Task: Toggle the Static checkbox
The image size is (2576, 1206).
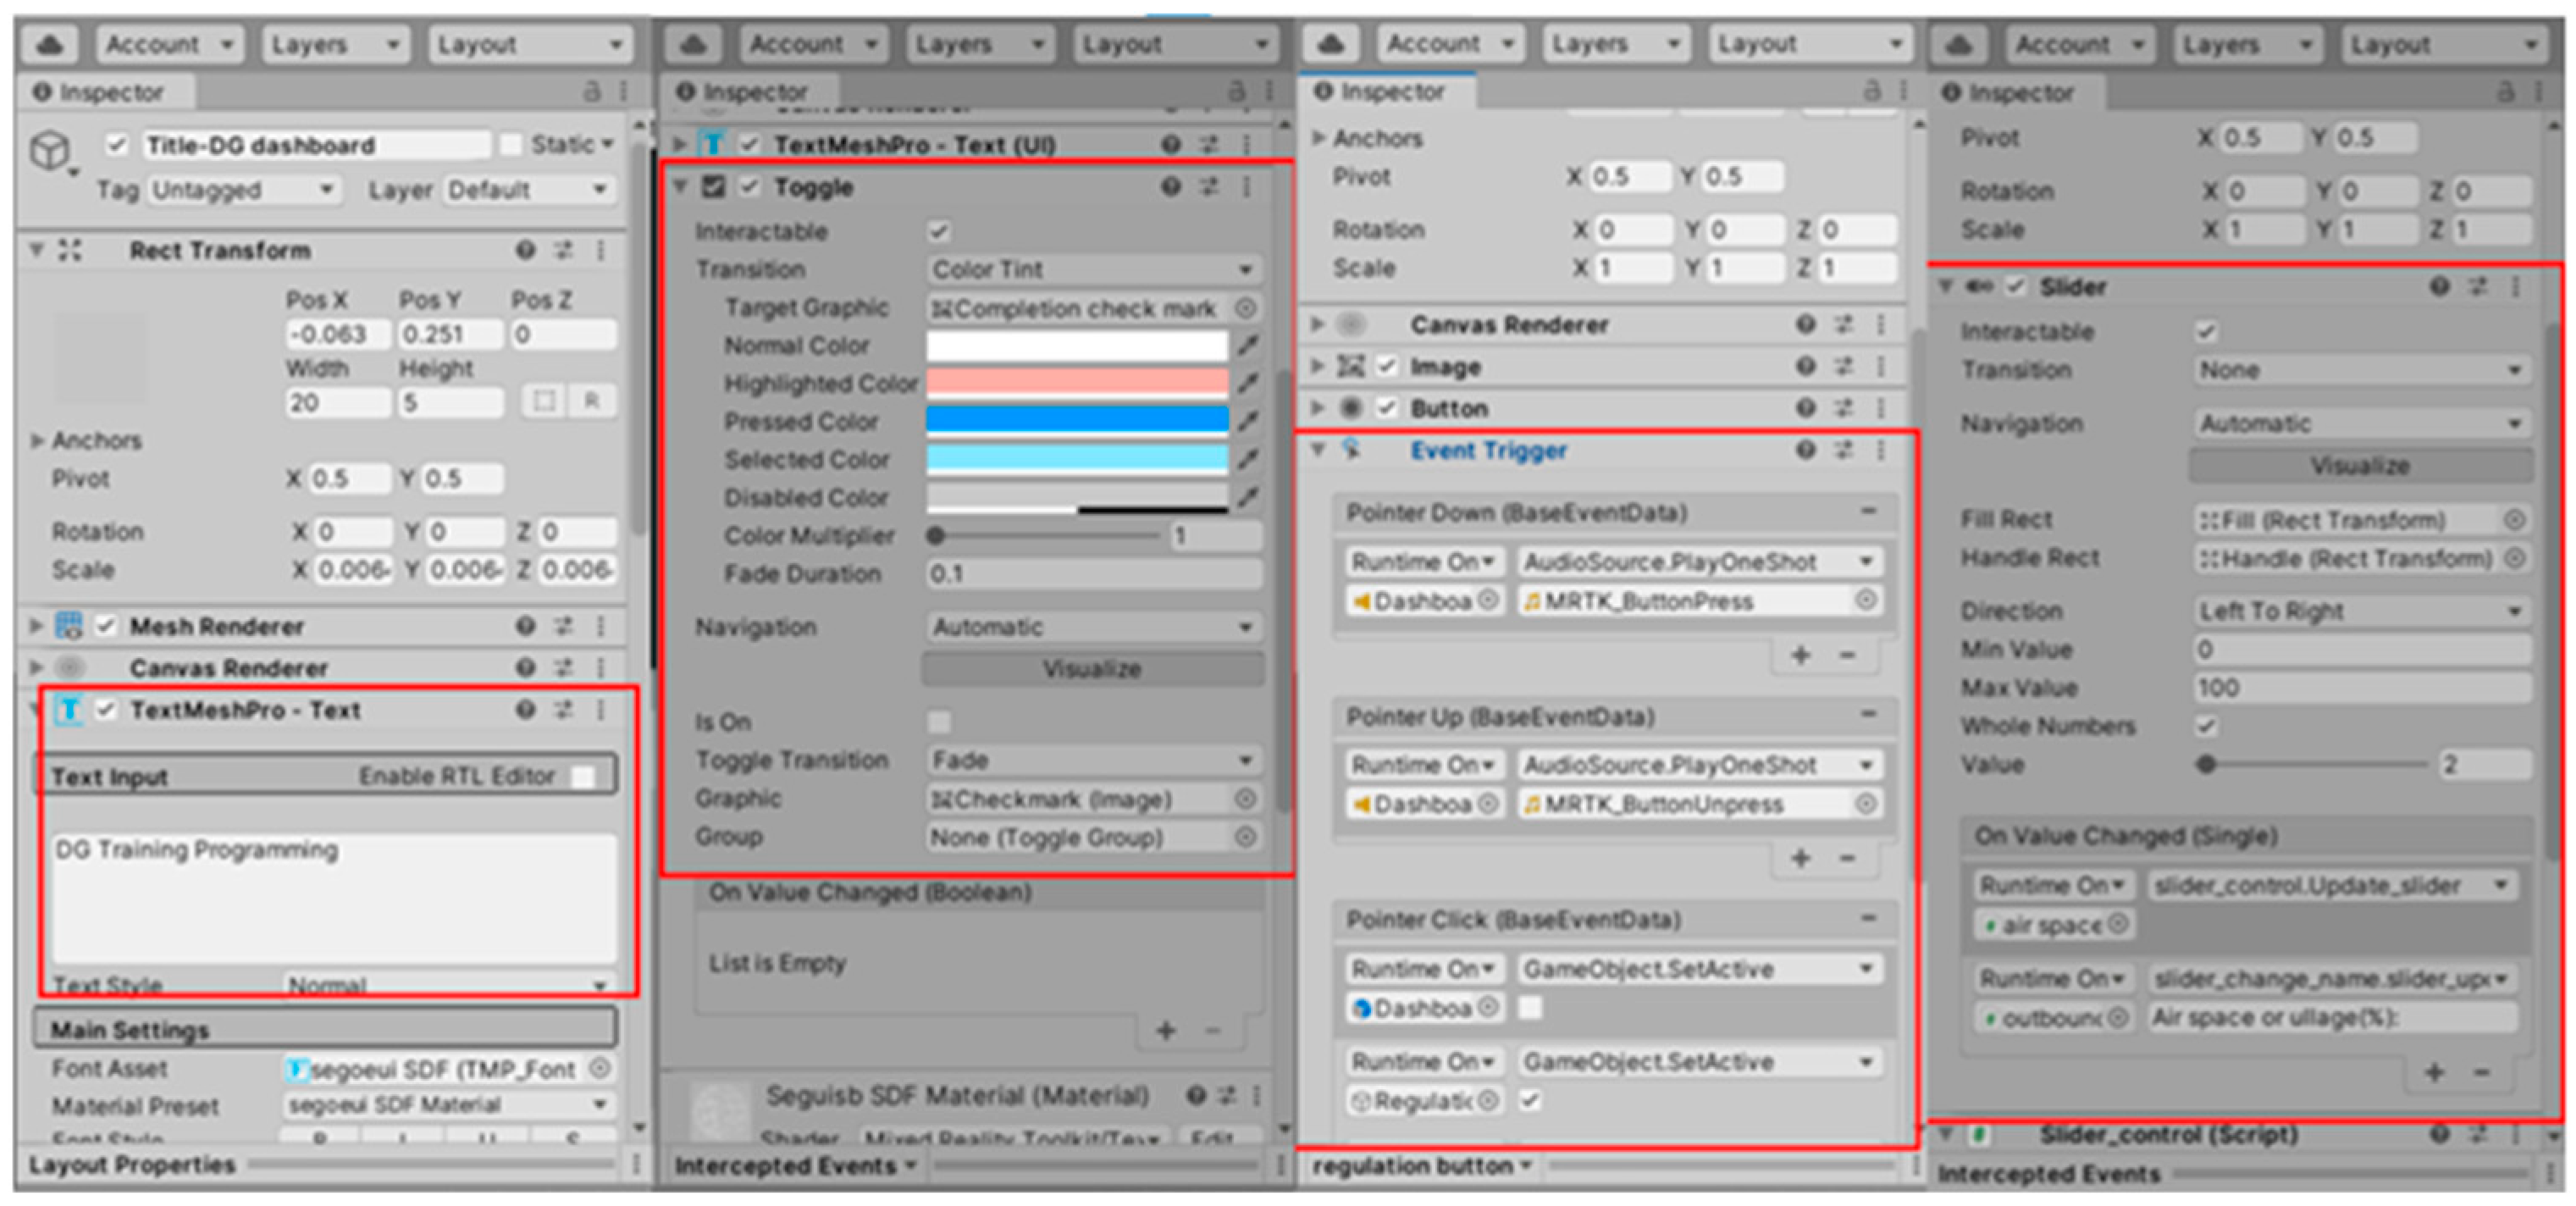Action: point(511,145)
